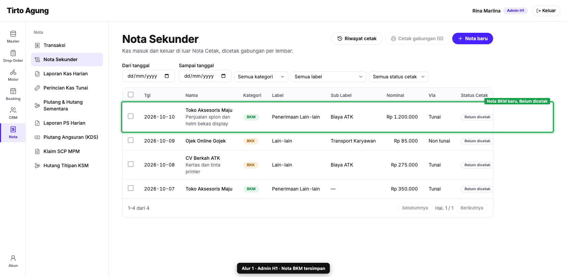This screenshot has width=567, height=277.
Task: Expand the Semua kategori dropdown
Action: pyautogui.click(x=261, y=77)
